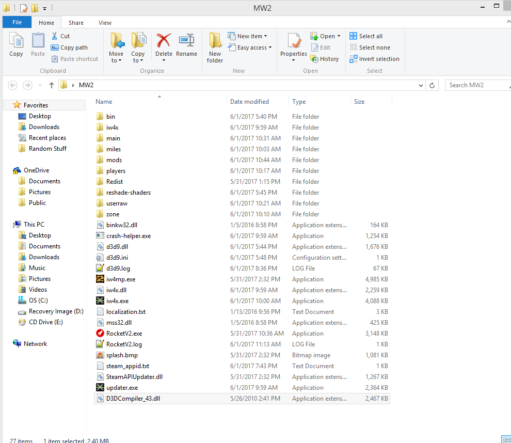Select the iw4mp.exe file
Screen dimensions: 511x443
121,279
